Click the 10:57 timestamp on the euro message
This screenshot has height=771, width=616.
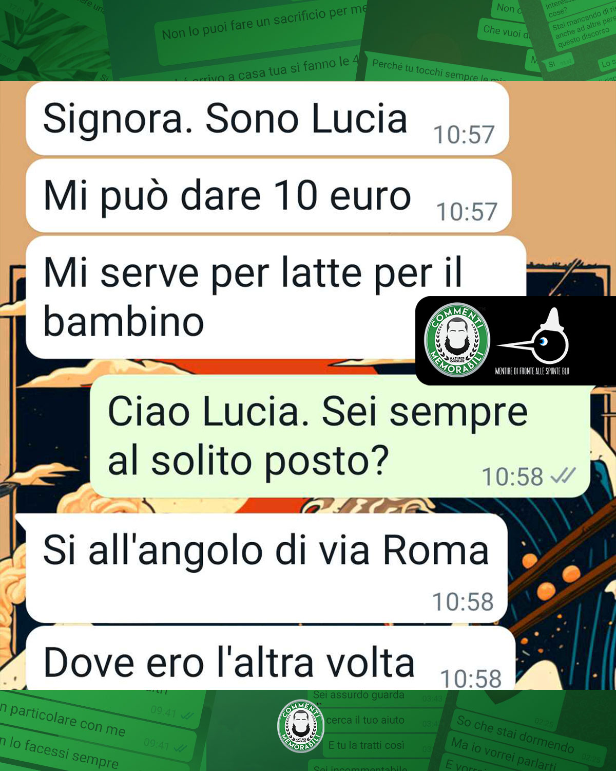(467, 211)
